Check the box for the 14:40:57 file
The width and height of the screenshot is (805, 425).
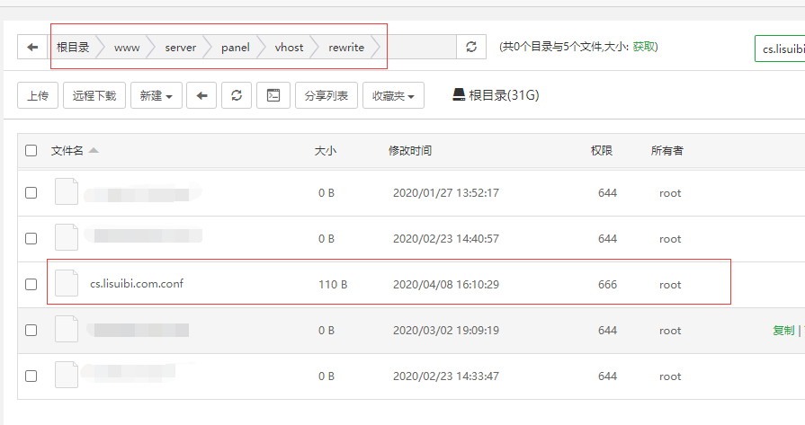[x=31, y=238]
